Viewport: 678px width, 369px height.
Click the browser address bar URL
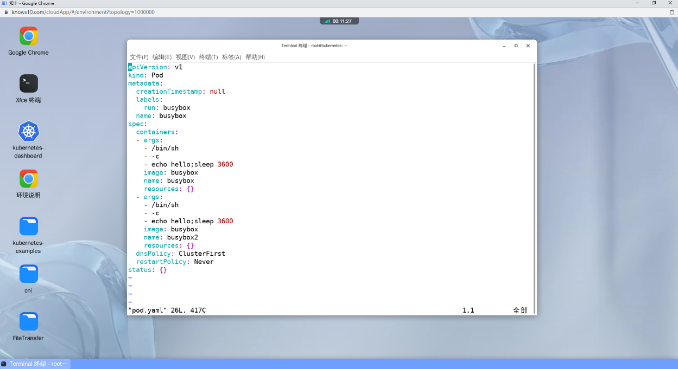pyautogui.click(x=83, y=12)
